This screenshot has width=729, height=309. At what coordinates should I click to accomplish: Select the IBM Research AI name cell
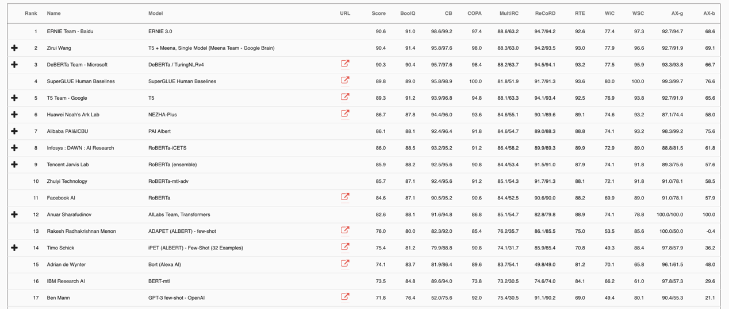[66, 281]
